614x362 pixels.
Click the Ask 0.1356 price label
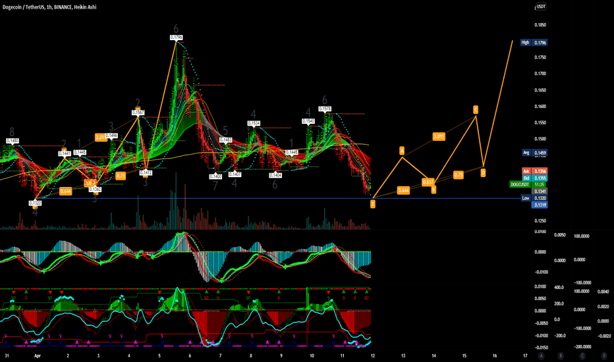(x=534, y=171)
